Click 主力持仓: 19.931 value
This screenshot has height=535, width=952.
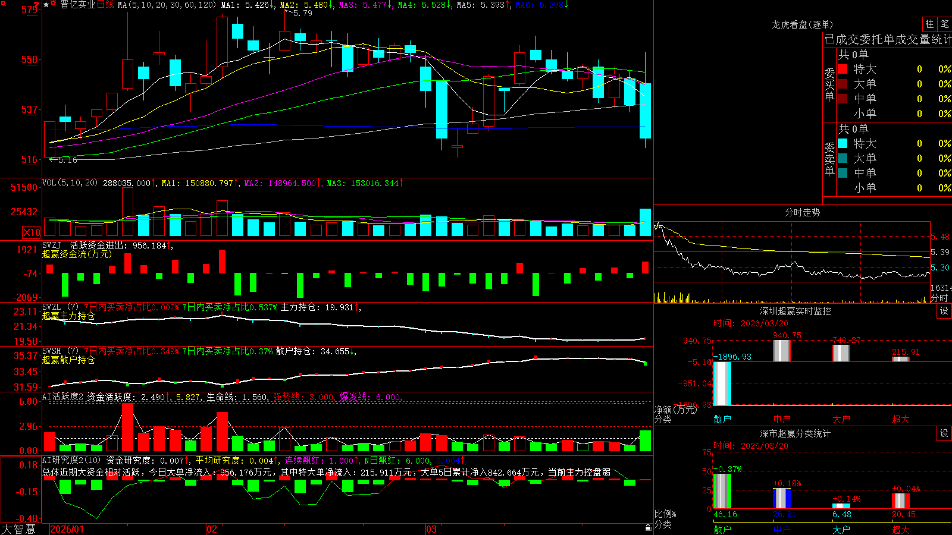[320, 307]
